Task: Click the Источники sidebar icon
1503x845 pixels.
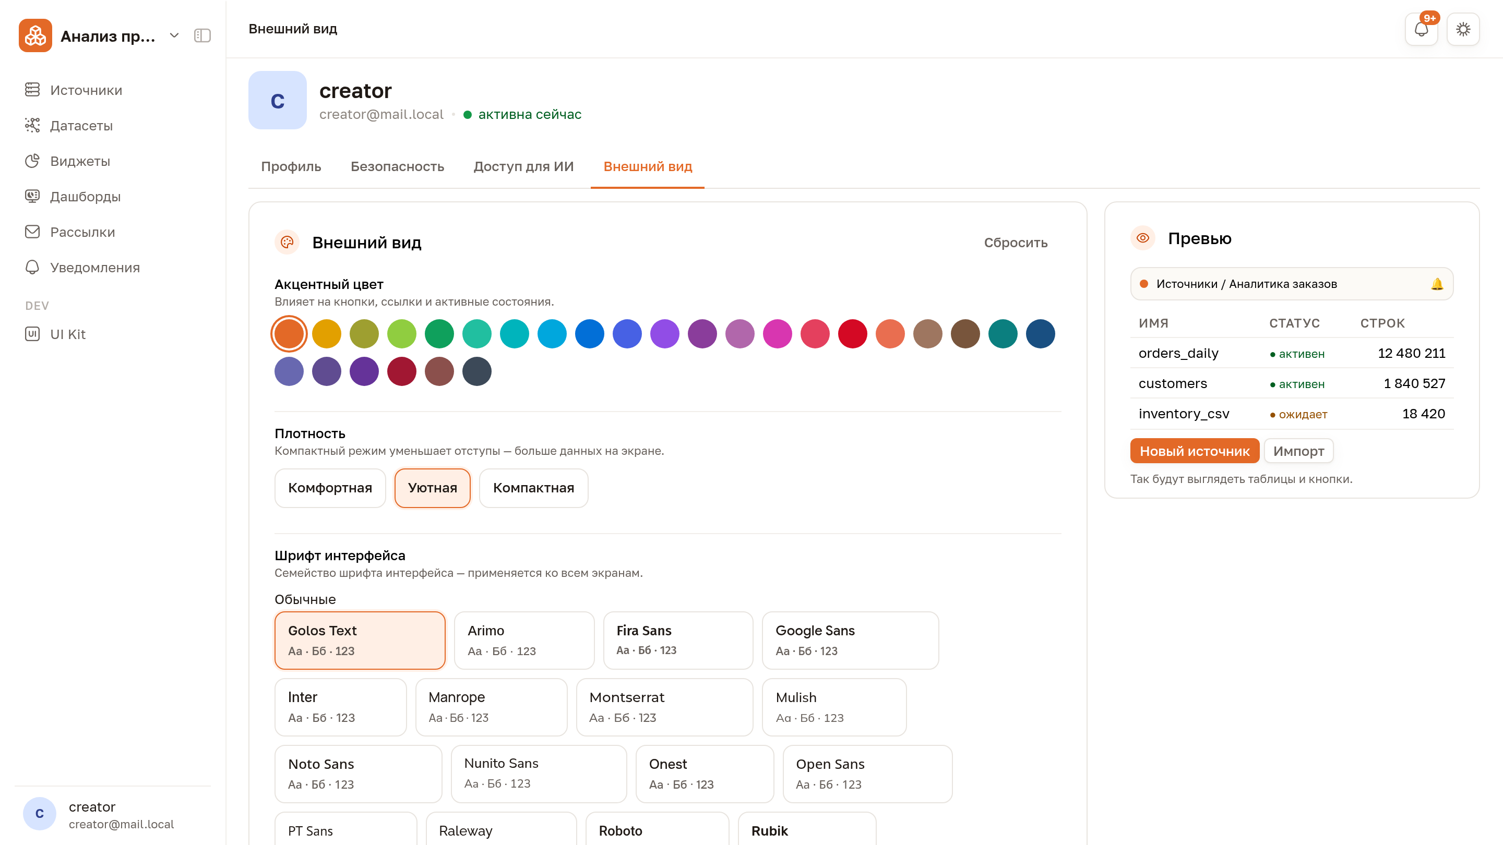Action: pyautogui.click(x=32, y=90)
